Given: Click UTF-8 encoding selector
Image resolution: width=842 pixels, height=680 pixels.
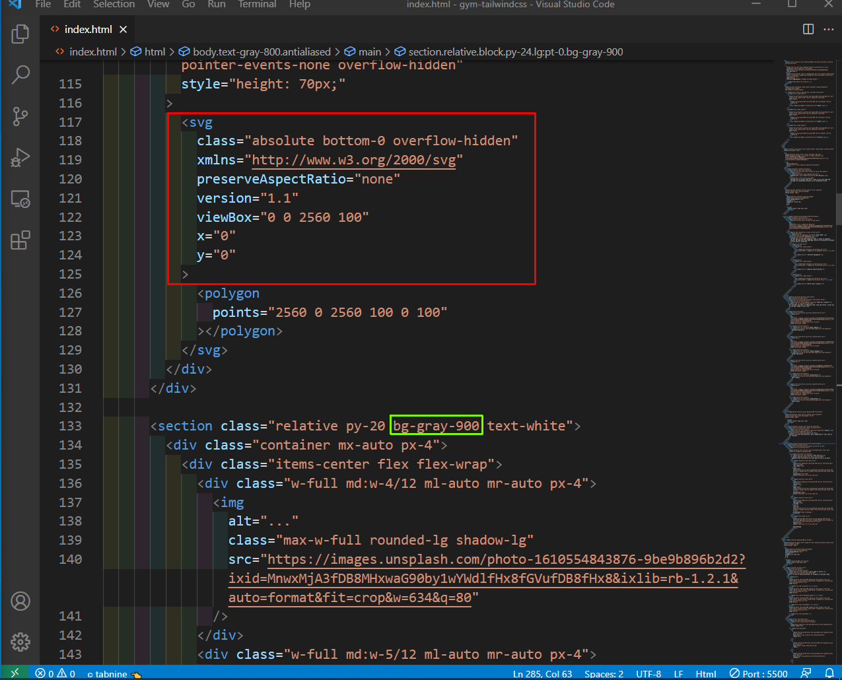Looking at the screenshot, I should [649, 674].
